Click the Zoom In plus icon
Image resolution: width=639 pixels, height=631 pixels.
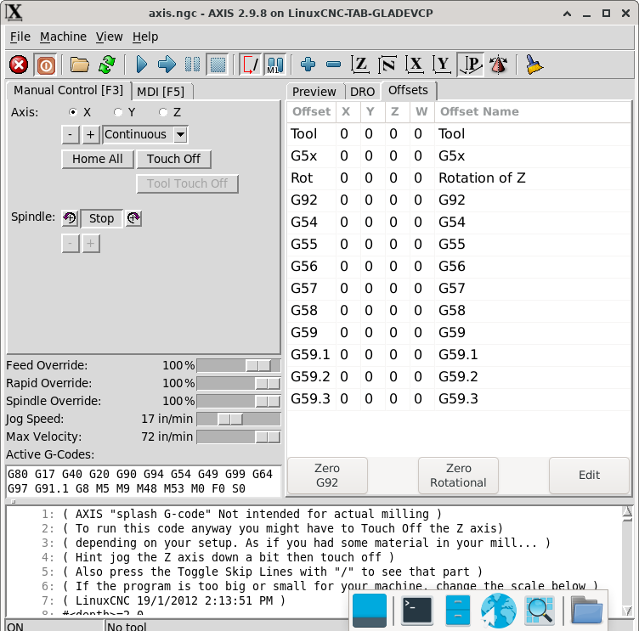pos(308,65)
